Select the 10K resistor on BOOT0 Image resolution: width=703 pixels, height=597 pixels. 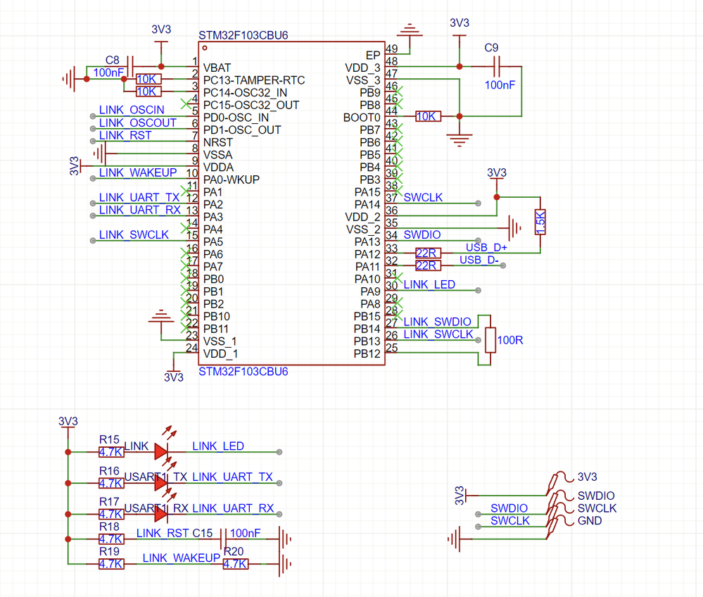coord(428,116)
